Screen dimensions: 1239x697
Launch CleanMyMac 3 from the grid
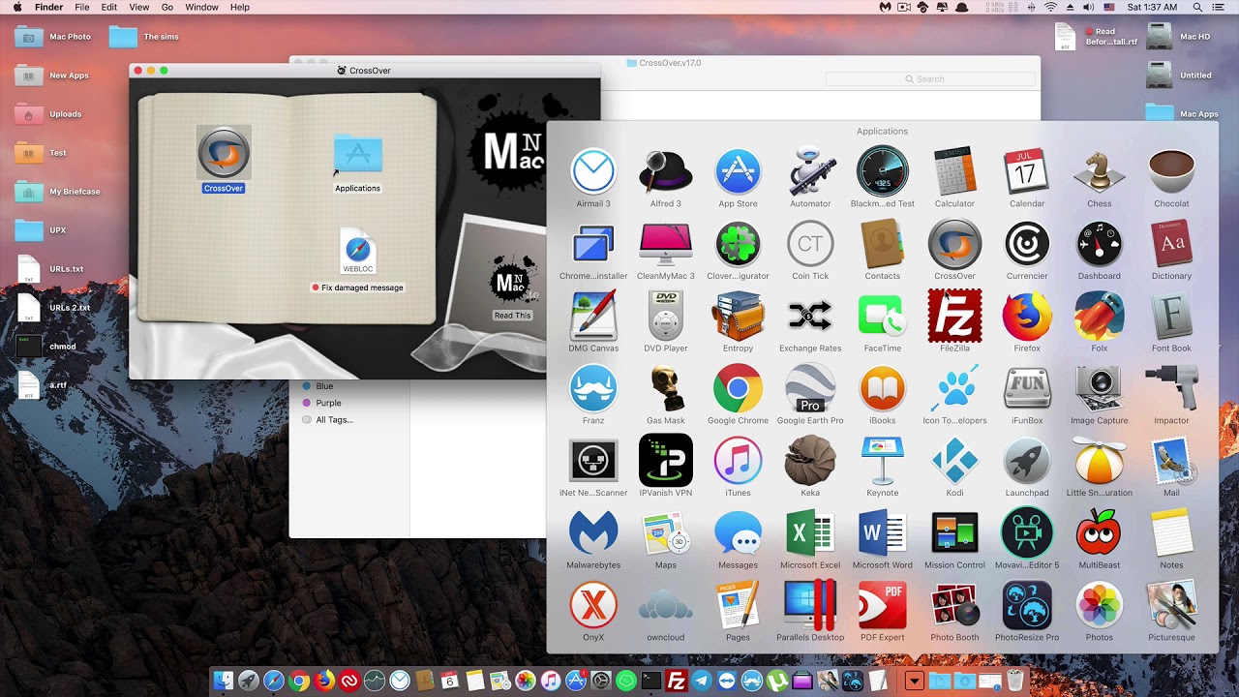pos(665,244)
